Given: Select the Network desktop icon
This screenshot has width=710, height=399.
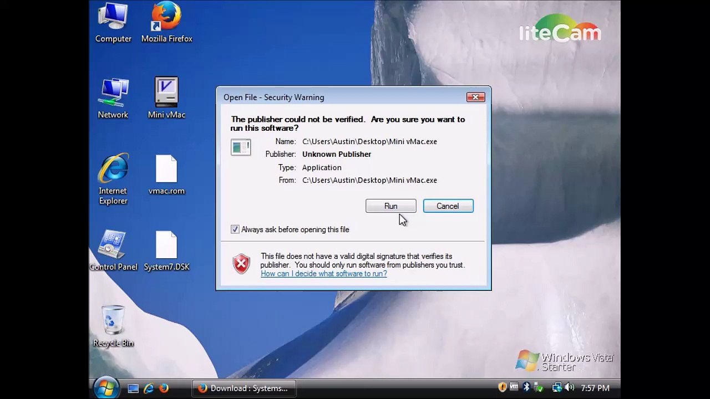Looking at the screenshot, I should (x=113, y=99).
